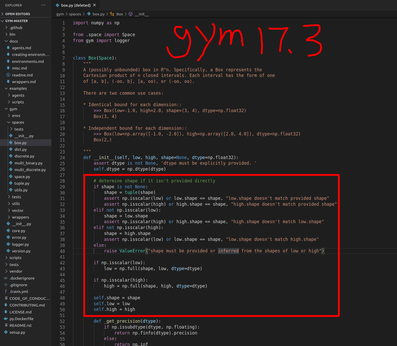Open LICENSE.md from the file tree

tap(26, 312)
